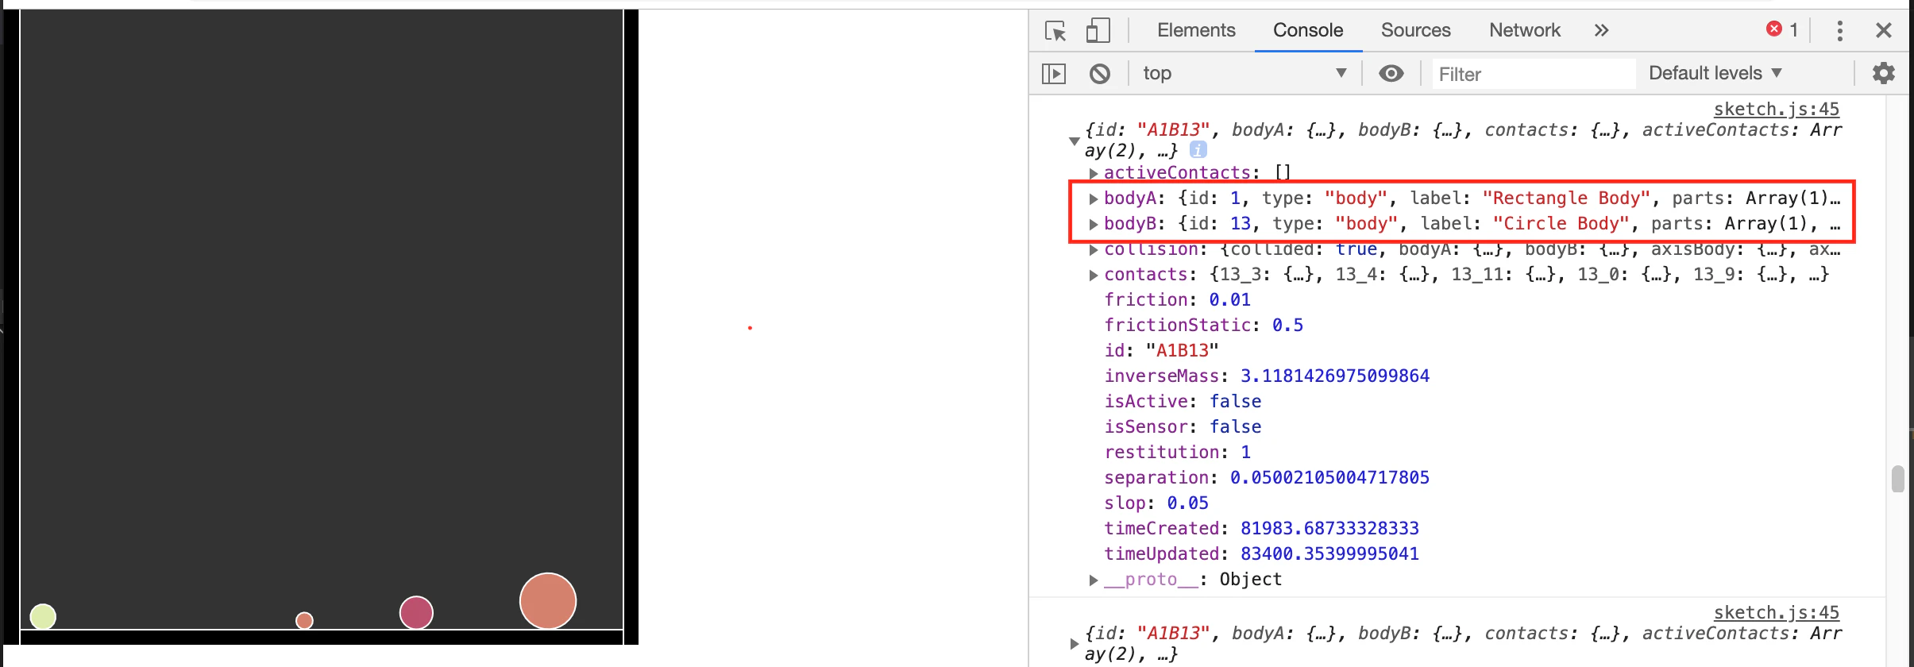Show more DevTools tabs via double chevron
The height and width of the screenshot is (667, 1914).
pyautogui.click(x=1601, y=30)
